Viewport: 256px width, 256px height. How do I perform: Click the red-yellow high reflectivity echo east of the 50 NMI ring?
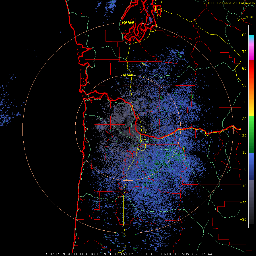click(x=183, y=148)
